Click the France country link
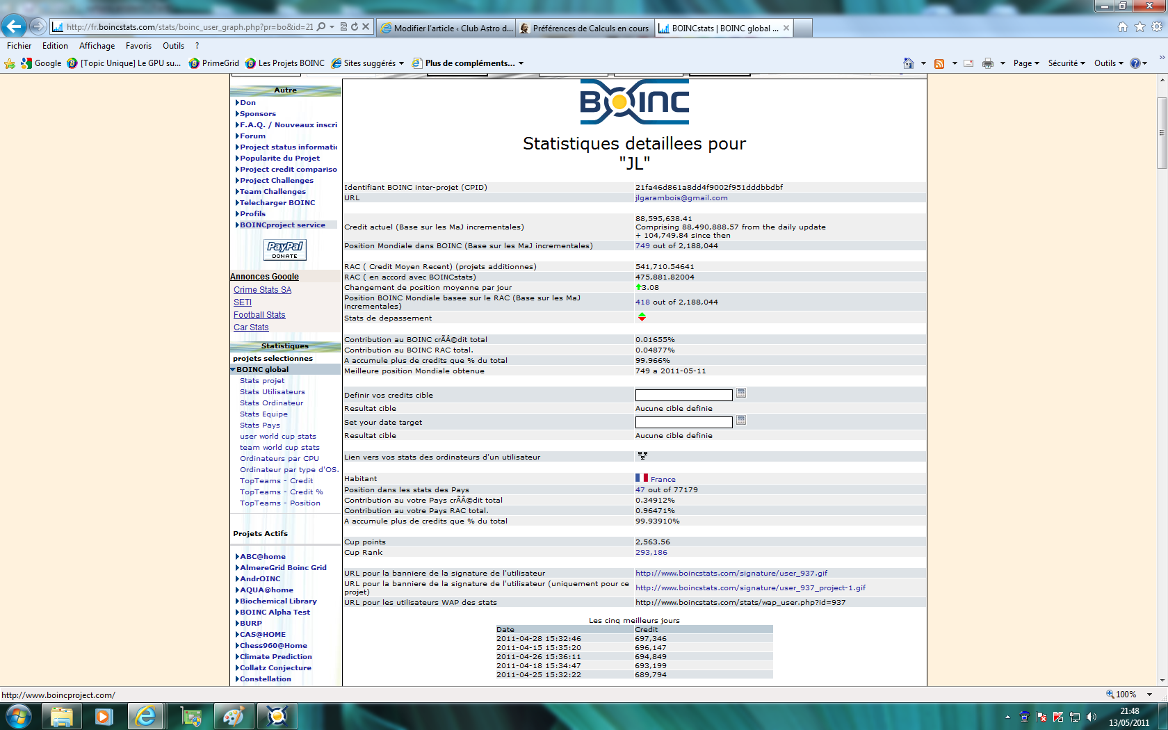The image size is (1168, 730). tap(663, 479)
